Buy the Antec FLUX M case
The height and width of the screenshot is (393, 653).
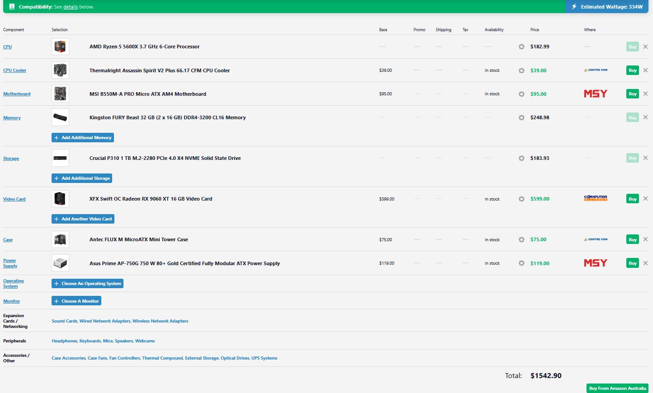(633, 239)
